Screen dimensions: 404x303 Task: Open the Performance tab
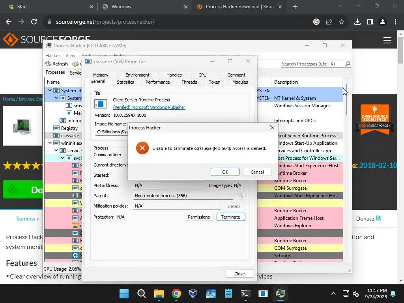point(158,82)
